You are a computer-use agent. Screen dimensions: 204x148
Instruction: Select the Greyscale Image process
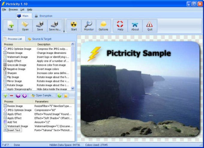click(x=36, y=65)
